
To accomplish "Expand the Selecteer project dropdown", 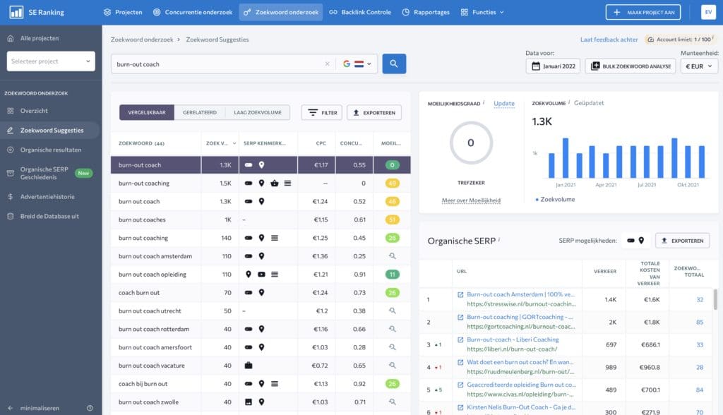I will (51, 61).
